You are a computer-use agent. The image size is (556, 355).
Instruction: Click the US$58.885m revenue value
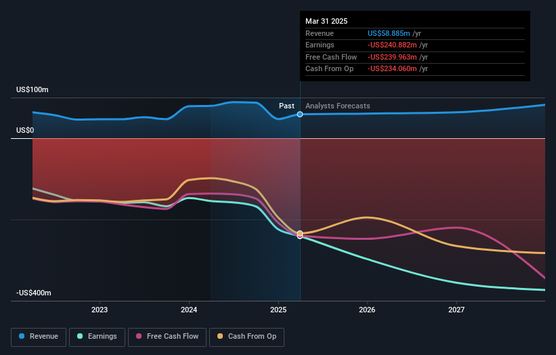pyautogui.click(x=389, y=33)
